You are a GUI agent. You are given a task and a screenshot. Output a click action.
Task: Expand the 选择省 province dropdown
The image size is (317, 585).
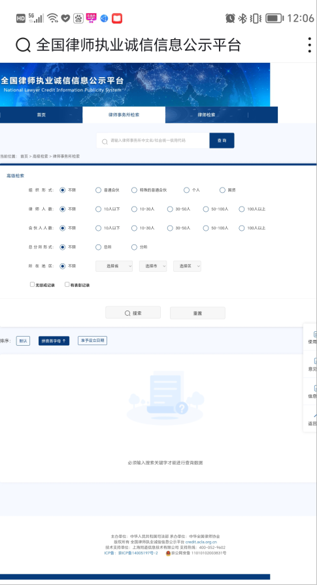(114, 266)
